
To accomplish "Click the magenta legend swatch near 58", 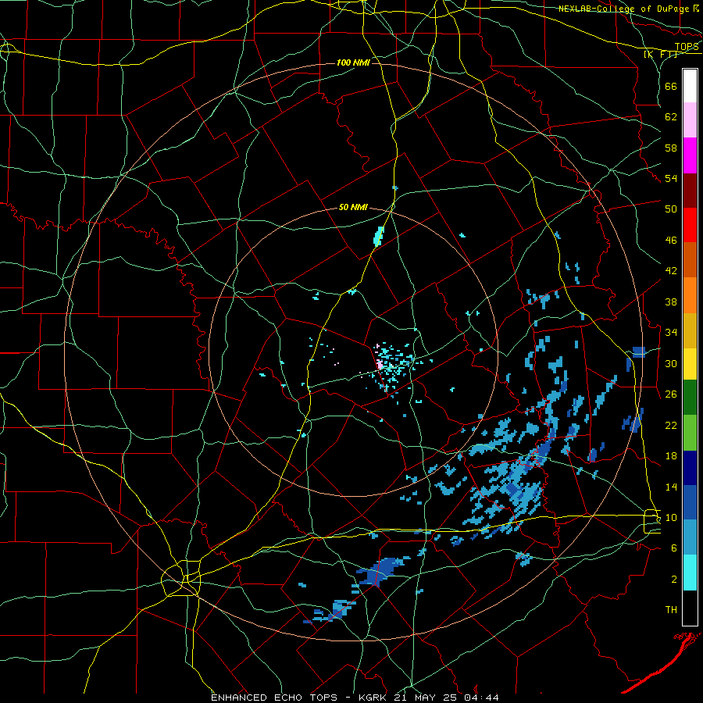I will [x=690, y=155].
